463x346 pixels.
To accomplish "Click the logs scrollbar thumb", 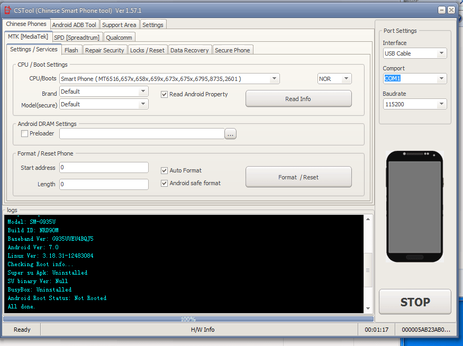I will point(368,270).
